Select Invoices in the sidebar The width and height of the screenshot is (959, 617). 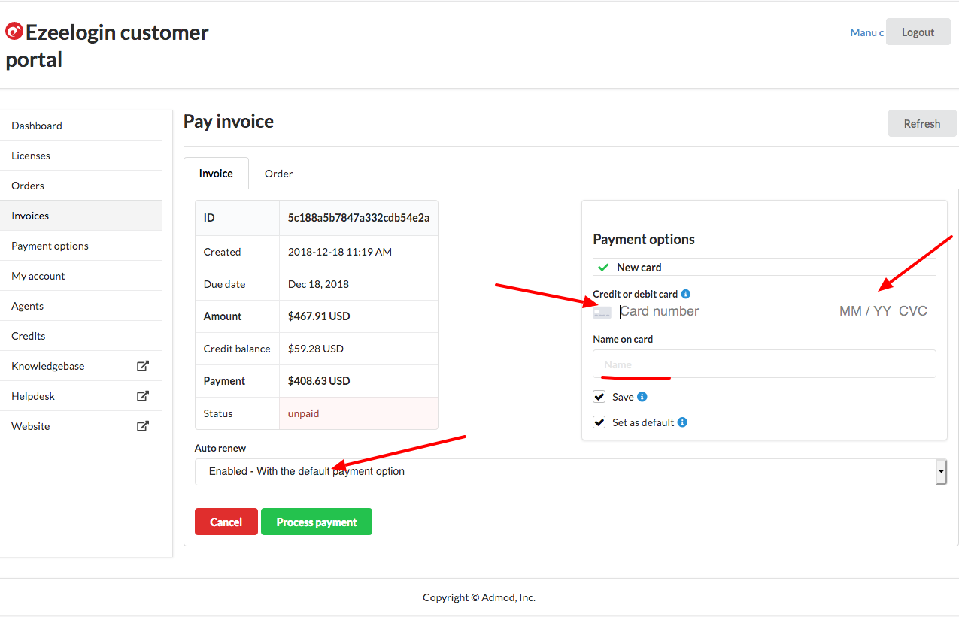[80, 216]
